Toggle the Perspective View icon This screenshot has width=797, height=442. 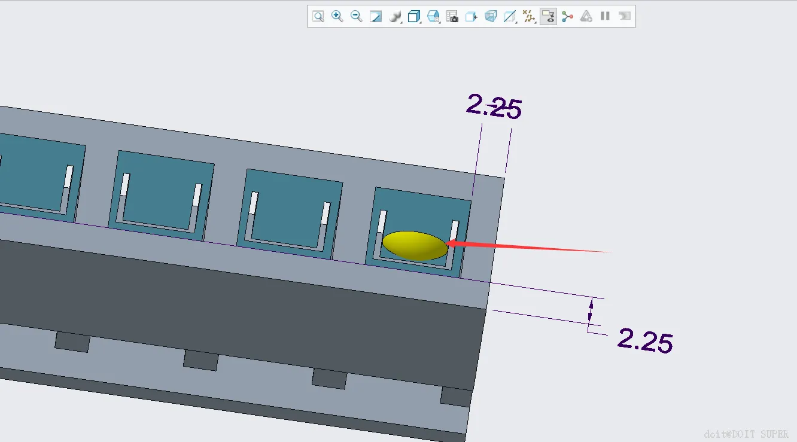tap(491, 17)
